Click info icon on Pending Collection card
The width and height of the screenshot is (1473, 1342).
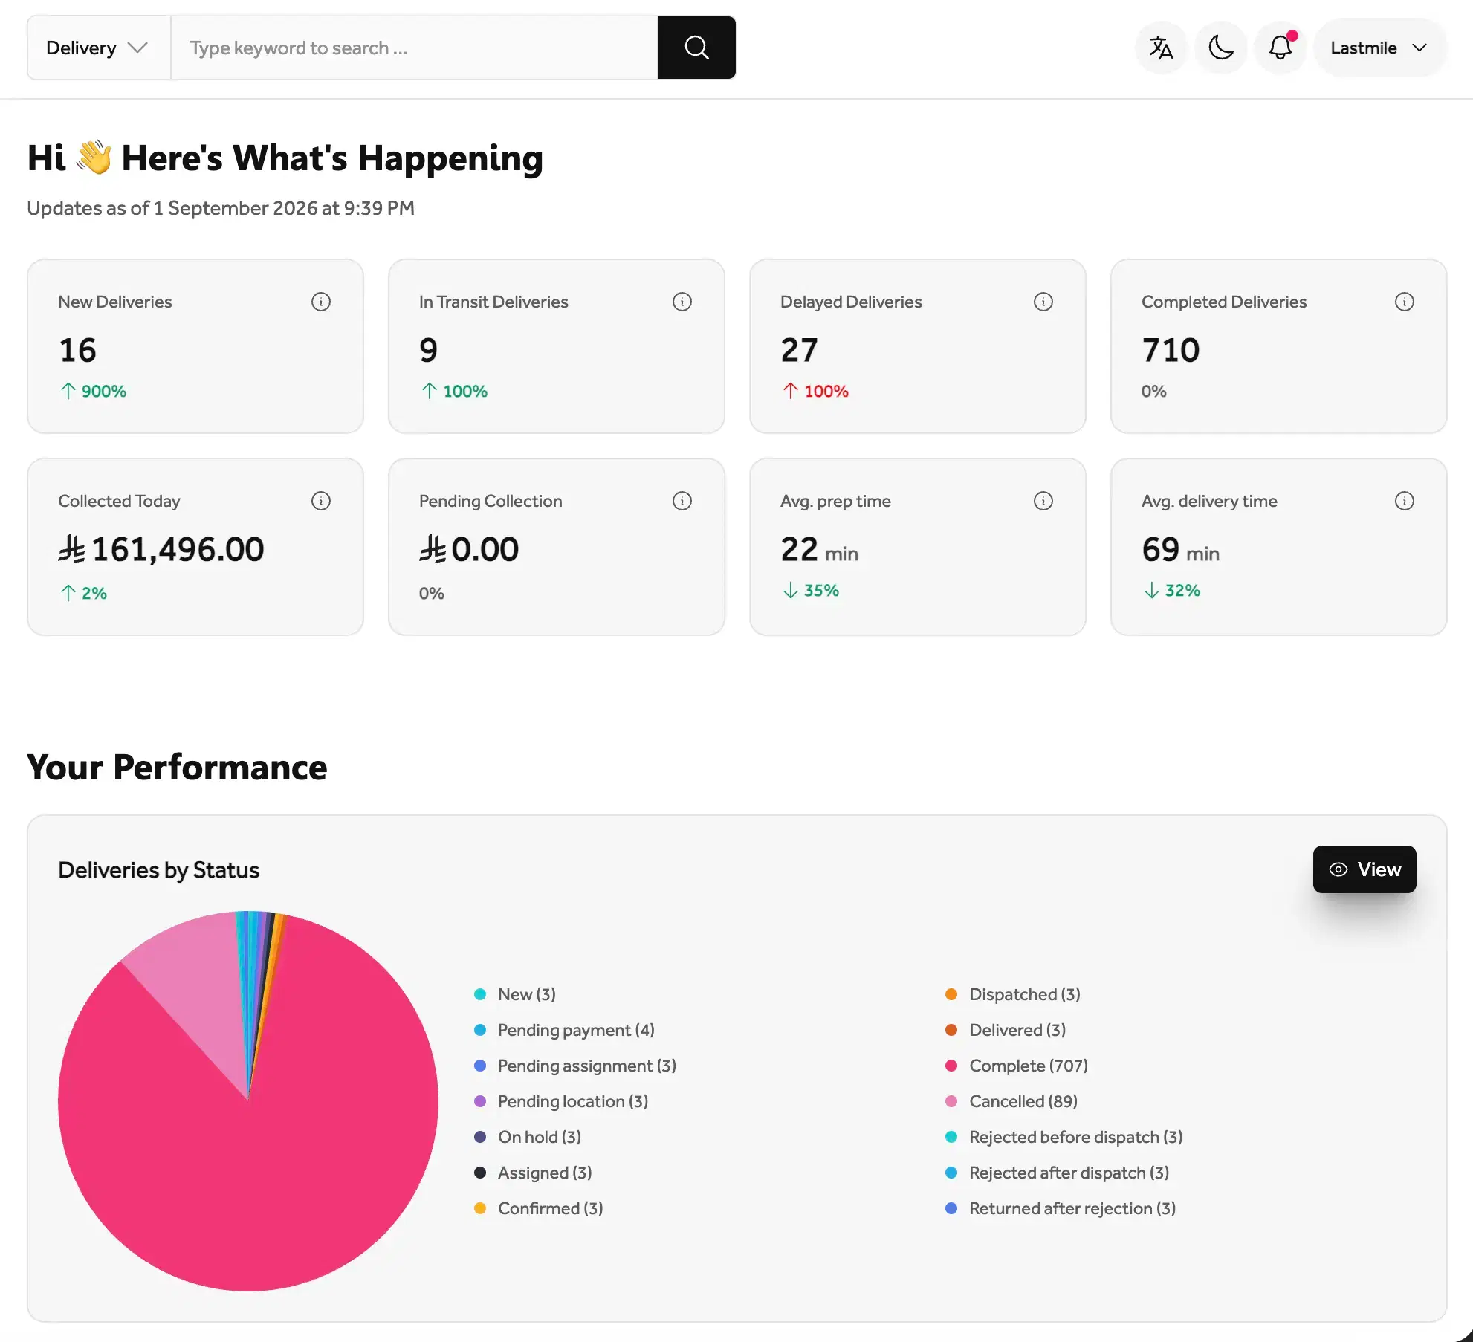(x=682, y=501)
